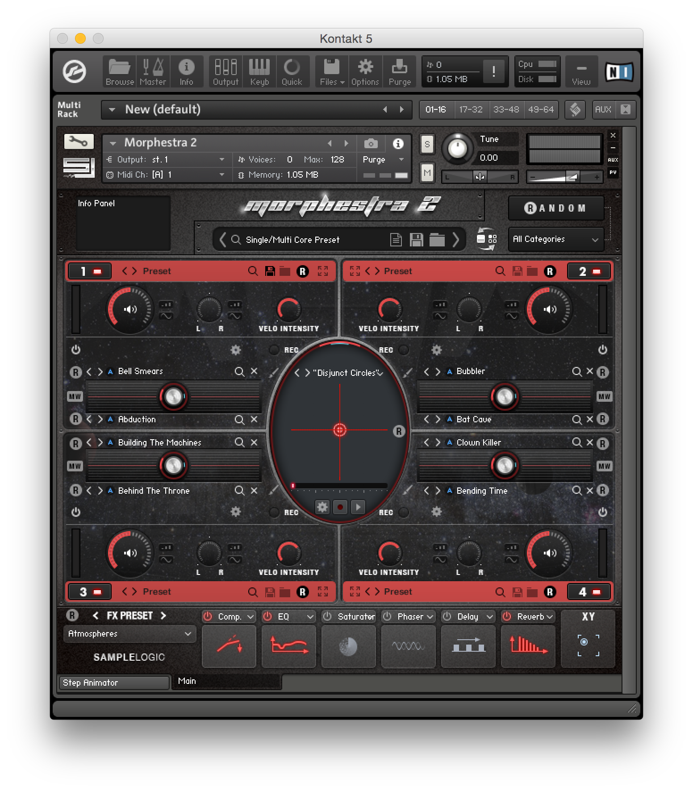Open the Comp. effect editor thumbnail
This screenshot has height=791, width=693.
click(229, 646)
